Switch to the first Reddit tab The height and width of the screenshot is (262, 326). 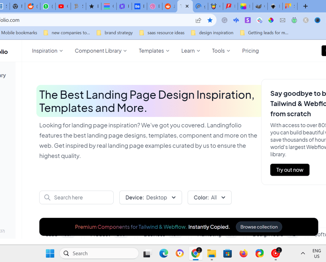pos(31,6)
